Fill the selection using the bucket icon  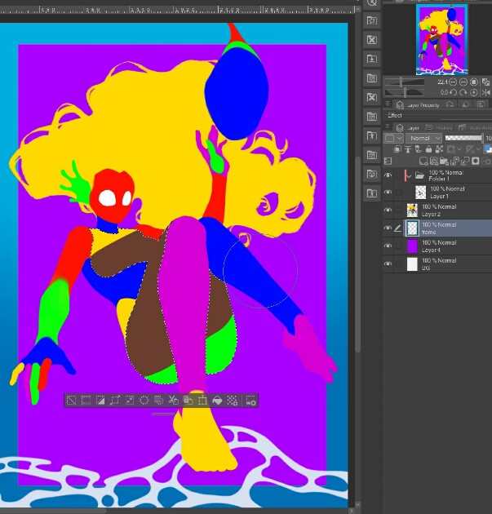(x=217, y=401)
